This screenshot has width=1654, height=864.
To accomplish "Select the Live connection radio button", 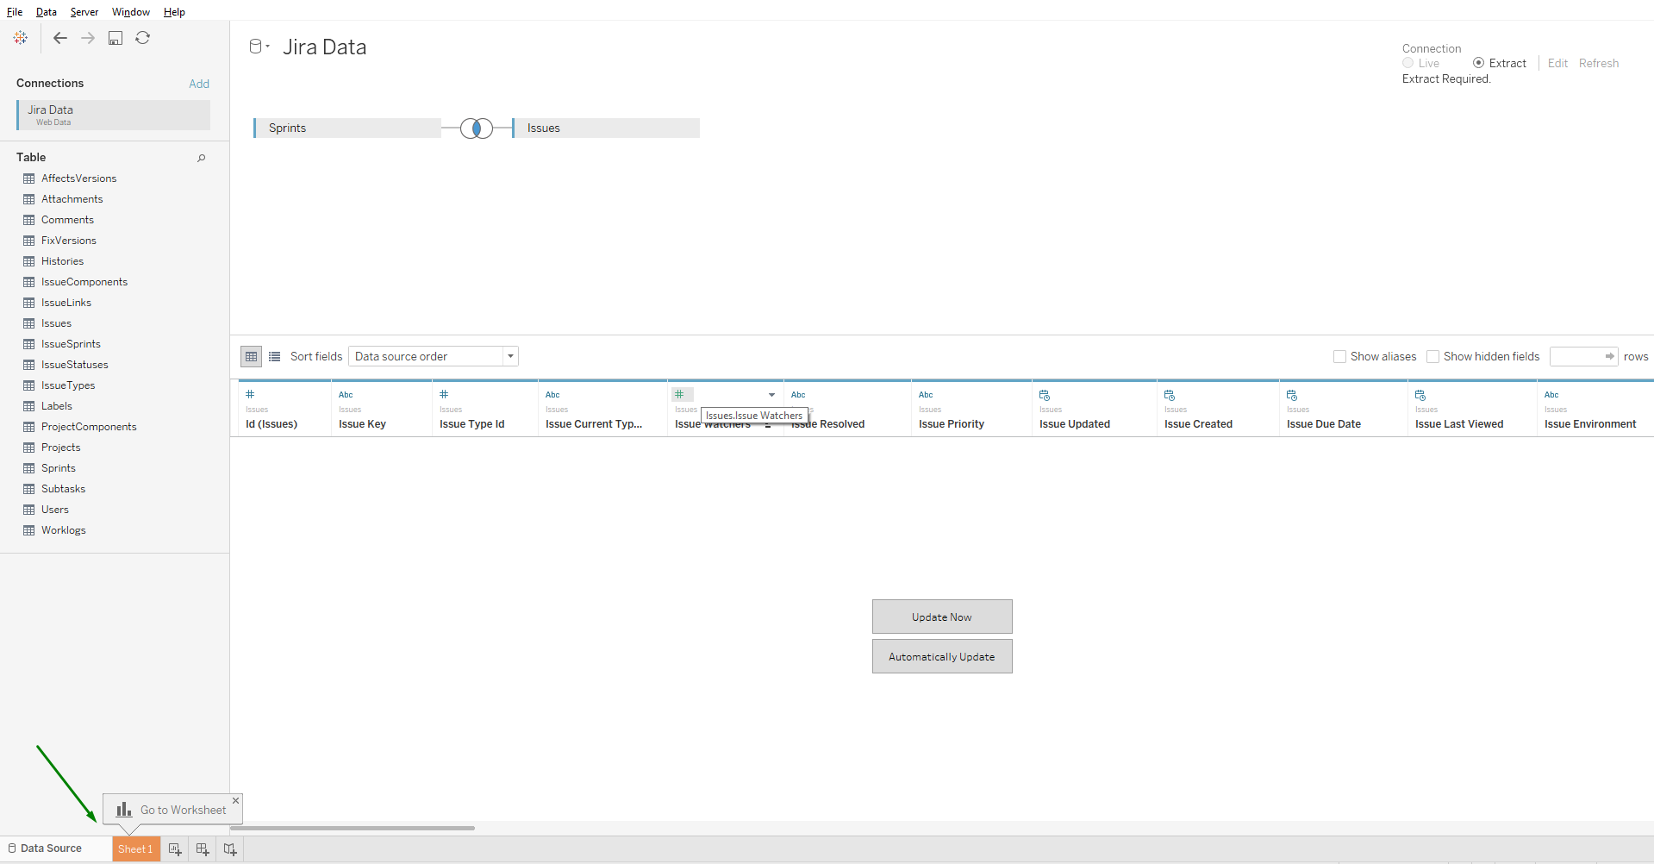I will coord(1407,62).
